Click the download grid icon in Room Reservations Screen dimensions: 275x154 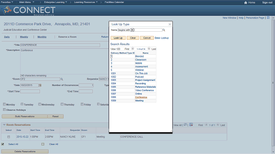(191, 124)
